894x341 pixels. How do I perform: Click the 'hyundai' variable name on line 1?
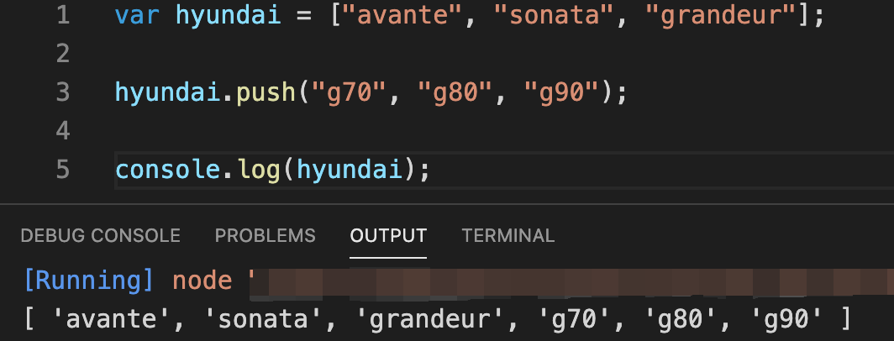pos(228,16)
